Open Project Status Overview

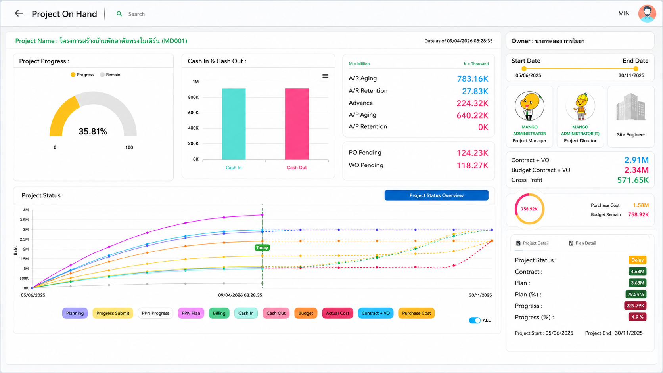(x=437, y=195)
